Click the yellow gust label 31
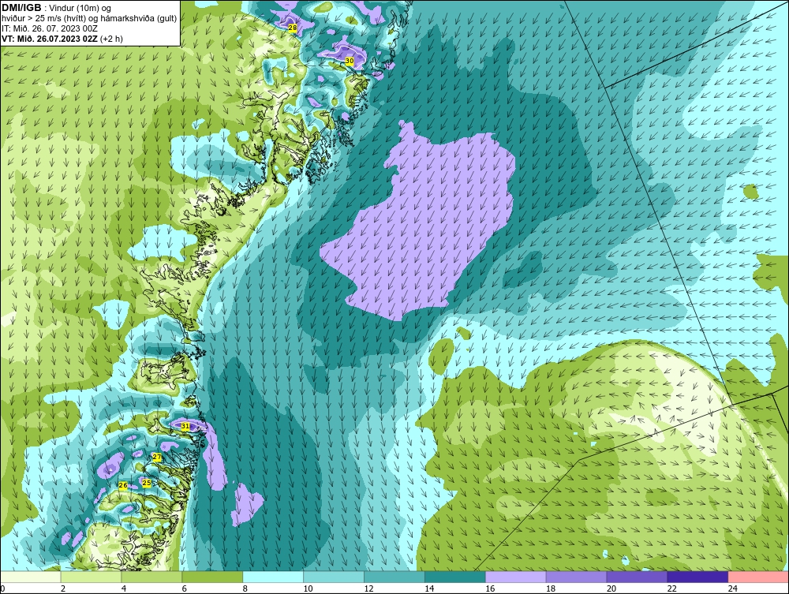 [185, 426]
